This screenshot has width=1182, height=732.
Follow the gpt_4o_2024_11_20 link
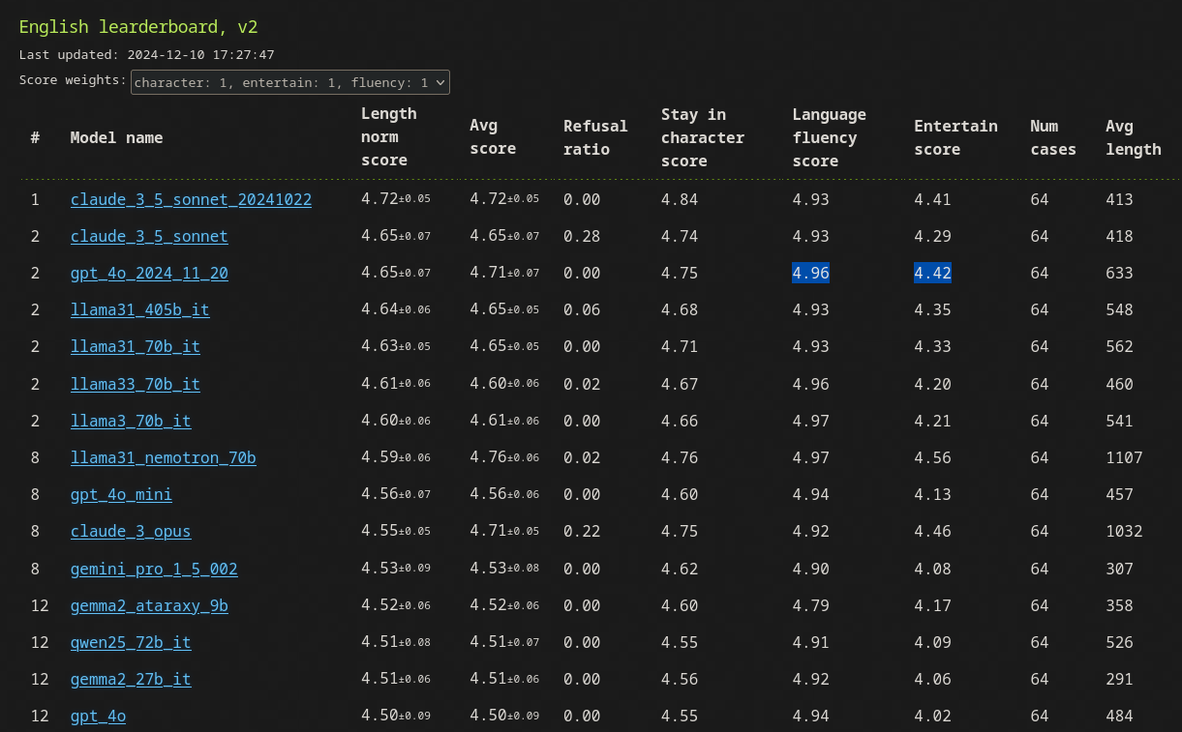tap(149, 273)
